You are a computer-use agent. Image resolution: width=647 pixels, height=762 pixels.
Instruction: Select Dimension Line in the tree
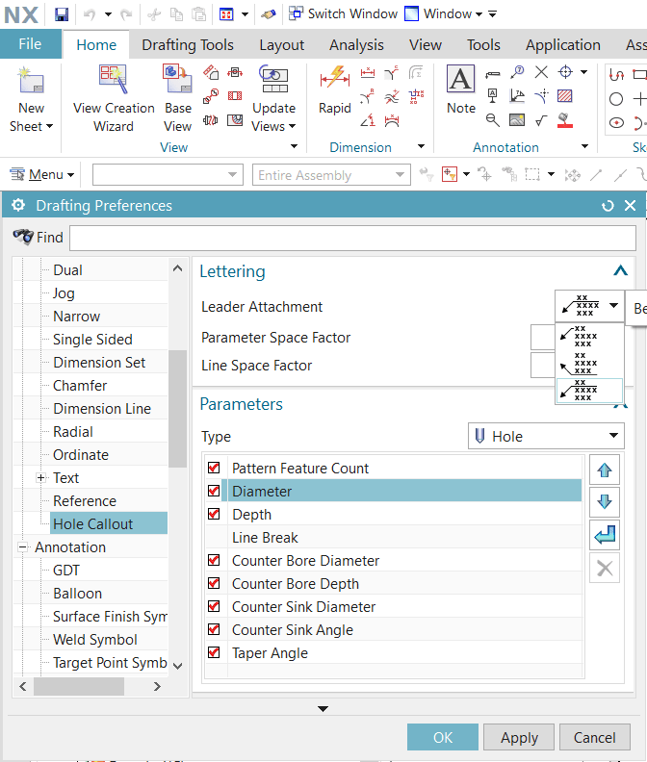[102, 409]
